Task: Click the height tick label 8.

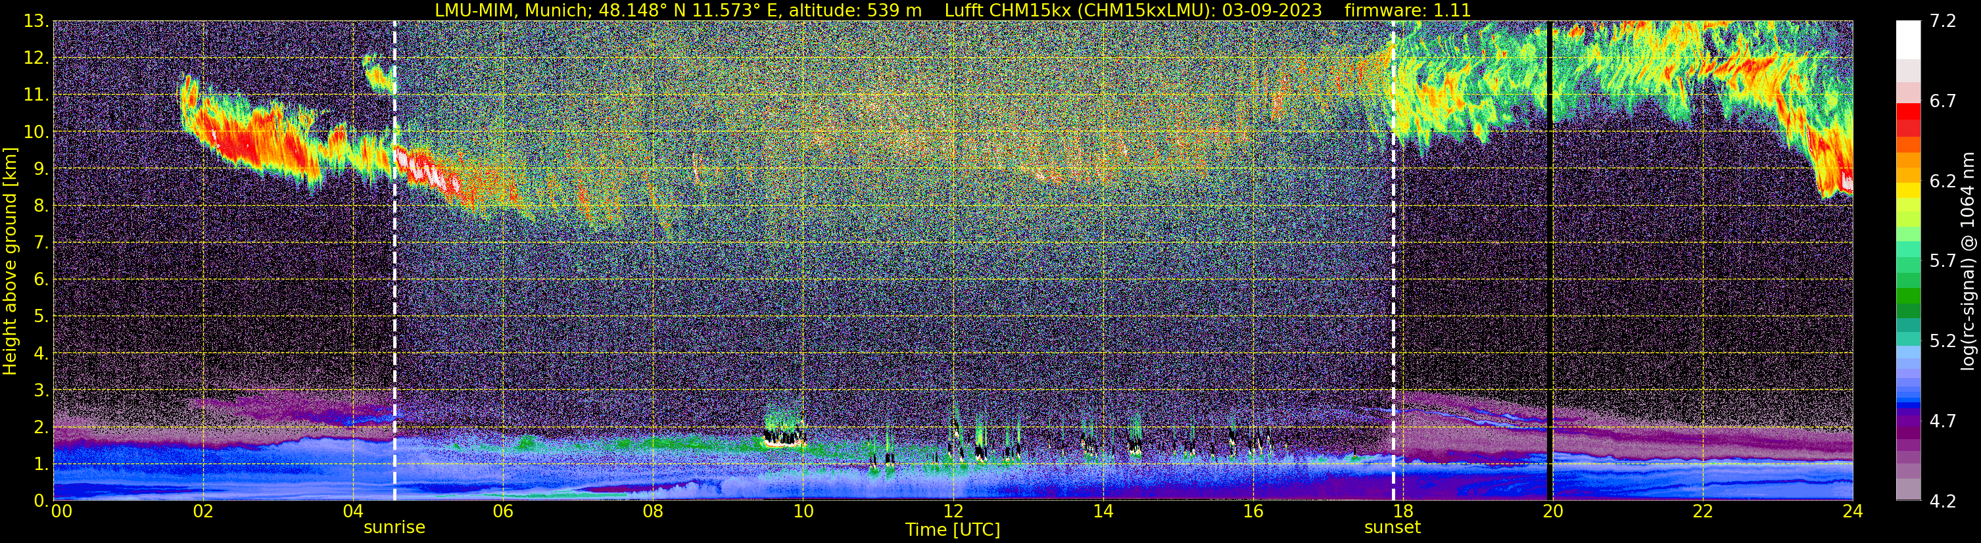Action: (x=41, y=206)
